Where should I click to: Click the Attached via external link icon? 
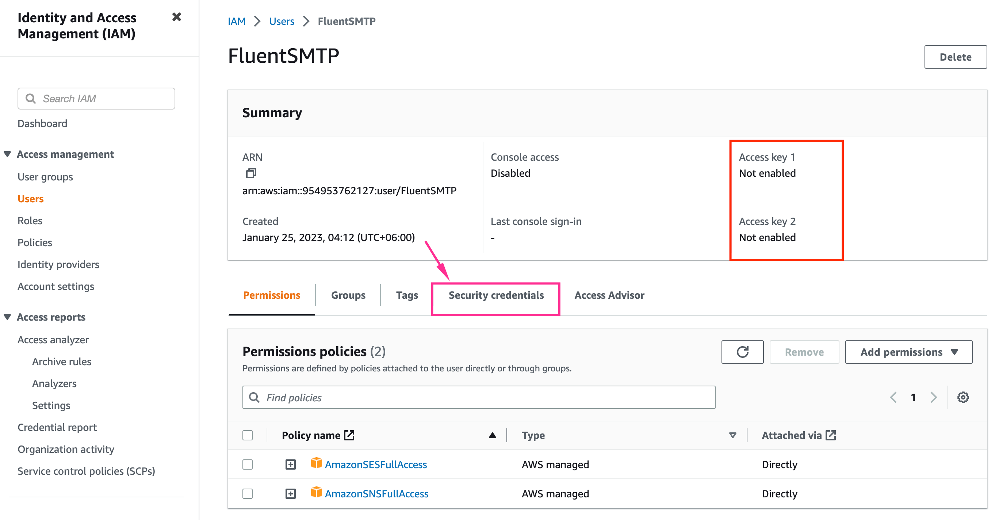(831, 435)
